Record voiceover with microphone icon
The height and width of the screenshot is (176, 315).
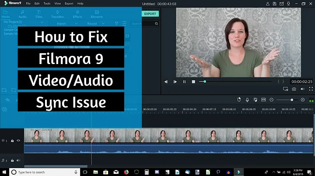(x=247, y=100)
